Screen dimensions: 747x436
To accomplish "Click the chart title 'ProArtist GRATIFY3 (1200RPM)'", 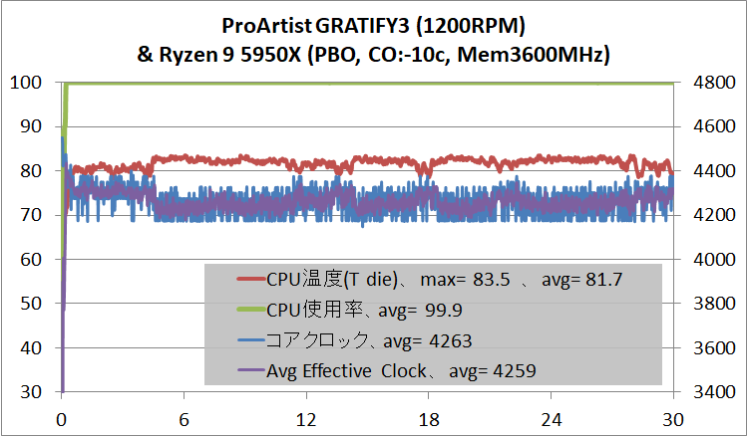I will (373, 26).
